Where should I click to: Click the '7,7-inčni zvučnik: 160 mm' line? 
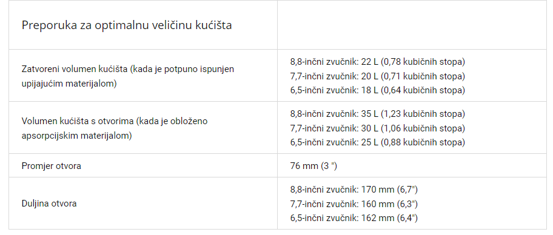[x=354, y=204]
